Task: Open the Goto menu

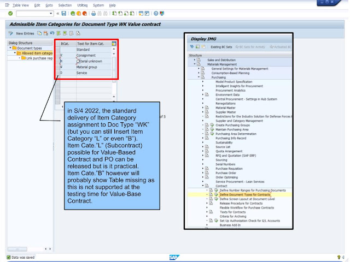Action: coord(49,5)
